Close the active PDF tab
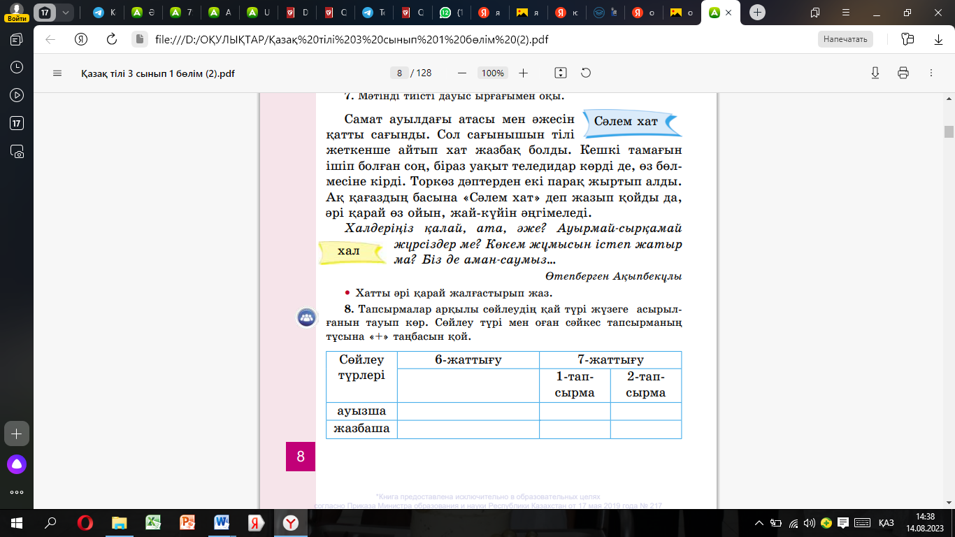This screenshot has width=955, height=537. click(729, 13)
